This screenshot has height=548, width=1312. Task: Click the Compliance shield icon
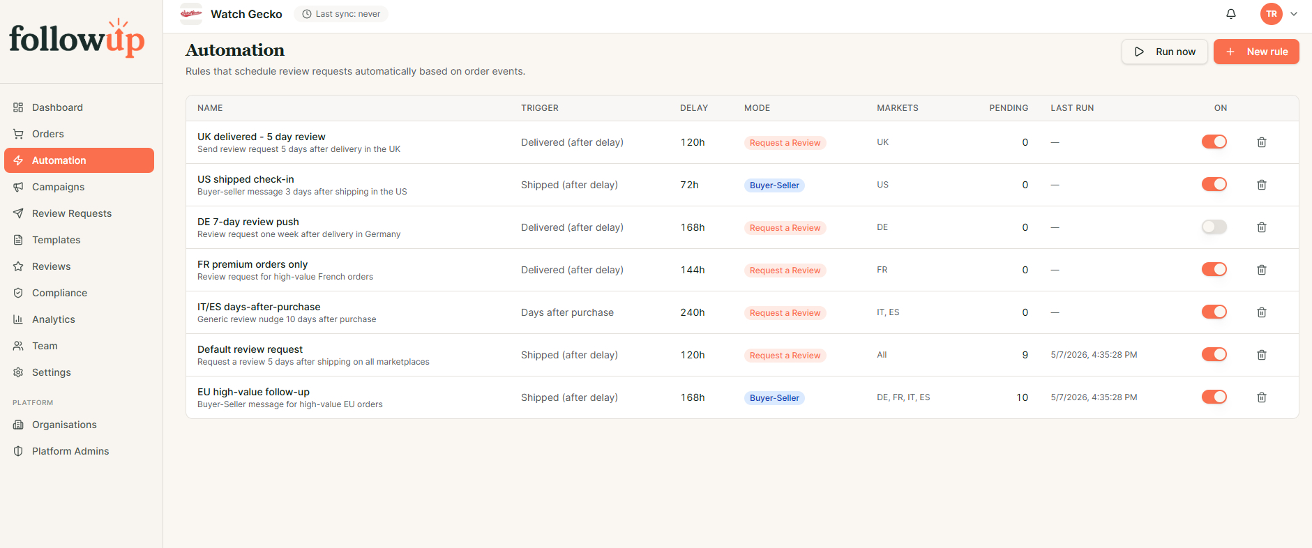18,293
